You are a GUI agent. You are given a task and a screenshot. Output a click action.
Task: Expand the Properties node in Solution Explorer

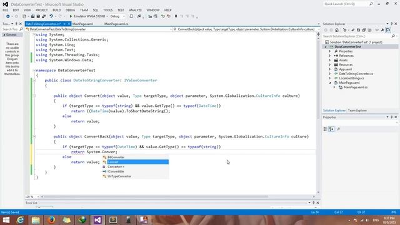[329, 51]
